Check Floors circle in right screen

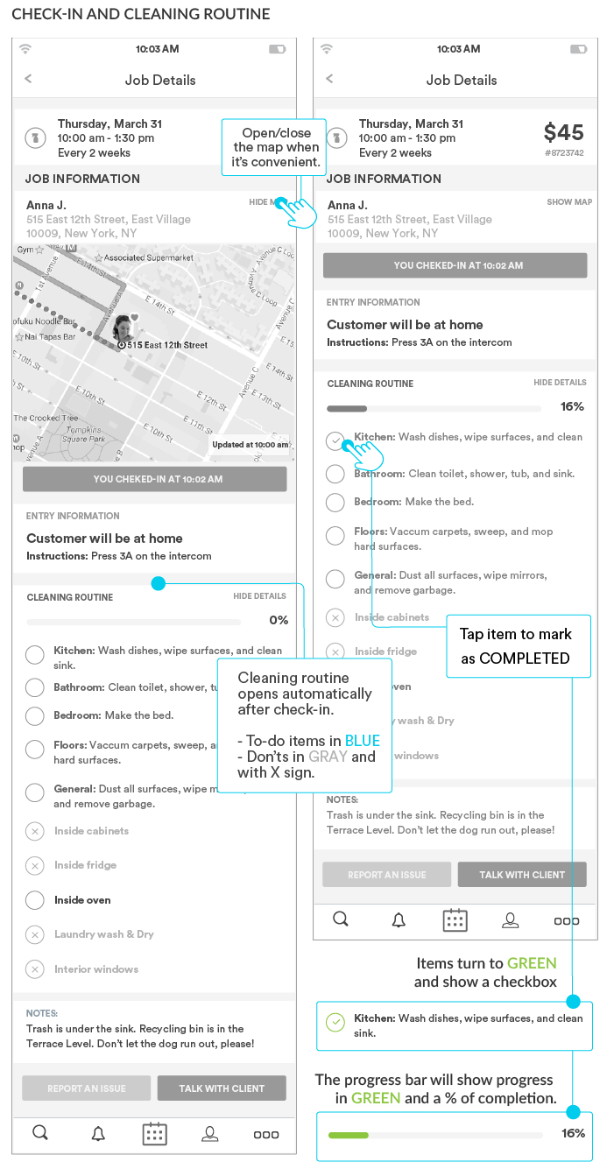[x=335, y=535]
